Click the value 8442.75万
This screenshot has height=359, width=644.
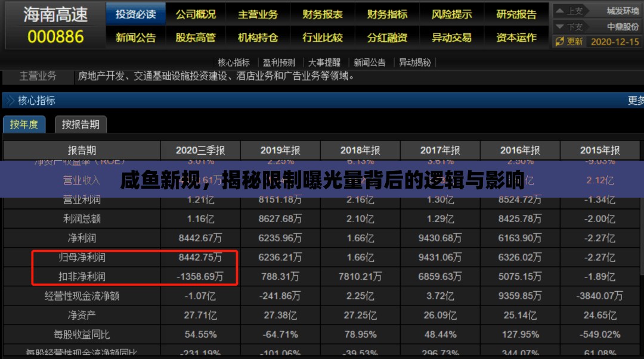[200, 257]
